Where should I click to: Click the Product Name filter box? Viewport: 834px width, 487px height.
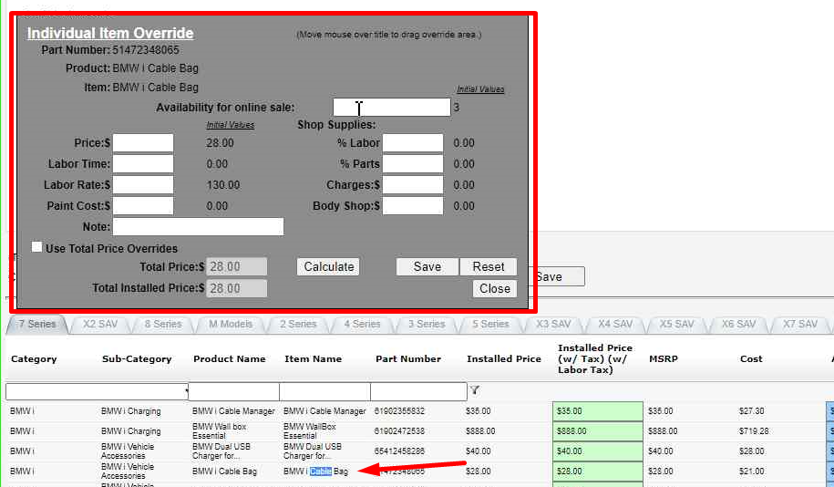coord(233,391)
